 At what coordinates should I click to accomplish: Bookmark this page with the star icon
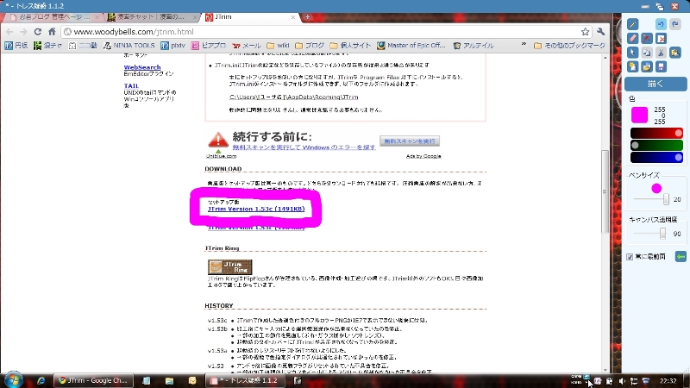[585, 32]
